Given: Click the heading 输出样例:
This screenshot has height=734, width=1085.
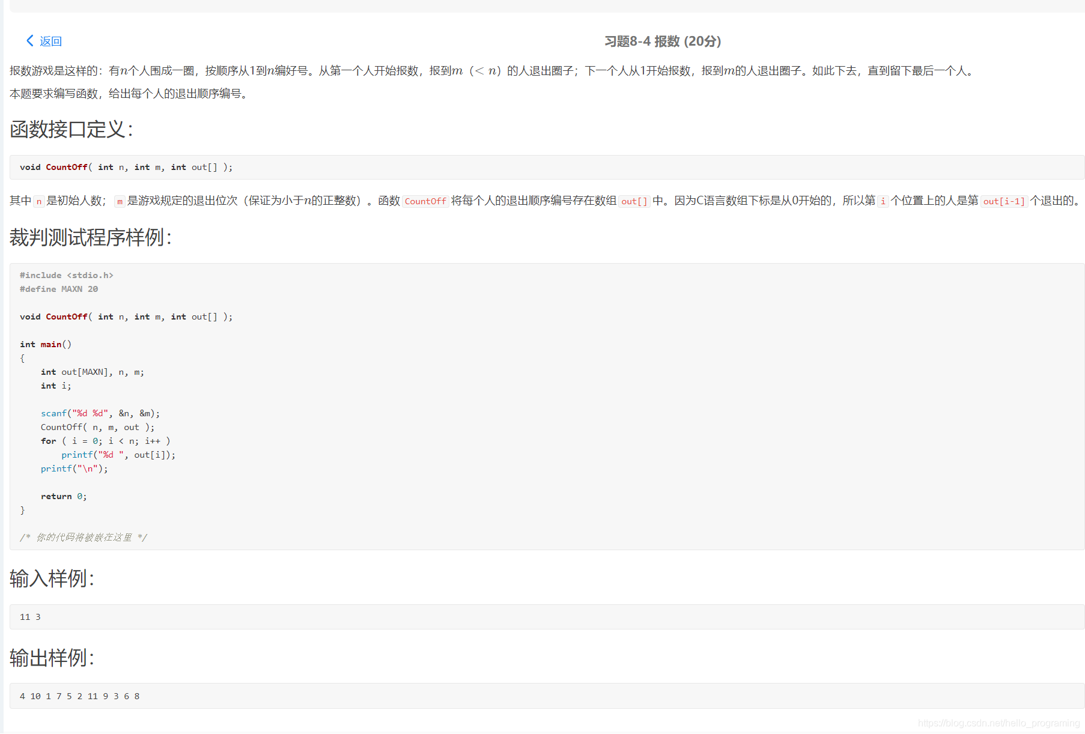Looking at the screenshot, I should point(52,658).
